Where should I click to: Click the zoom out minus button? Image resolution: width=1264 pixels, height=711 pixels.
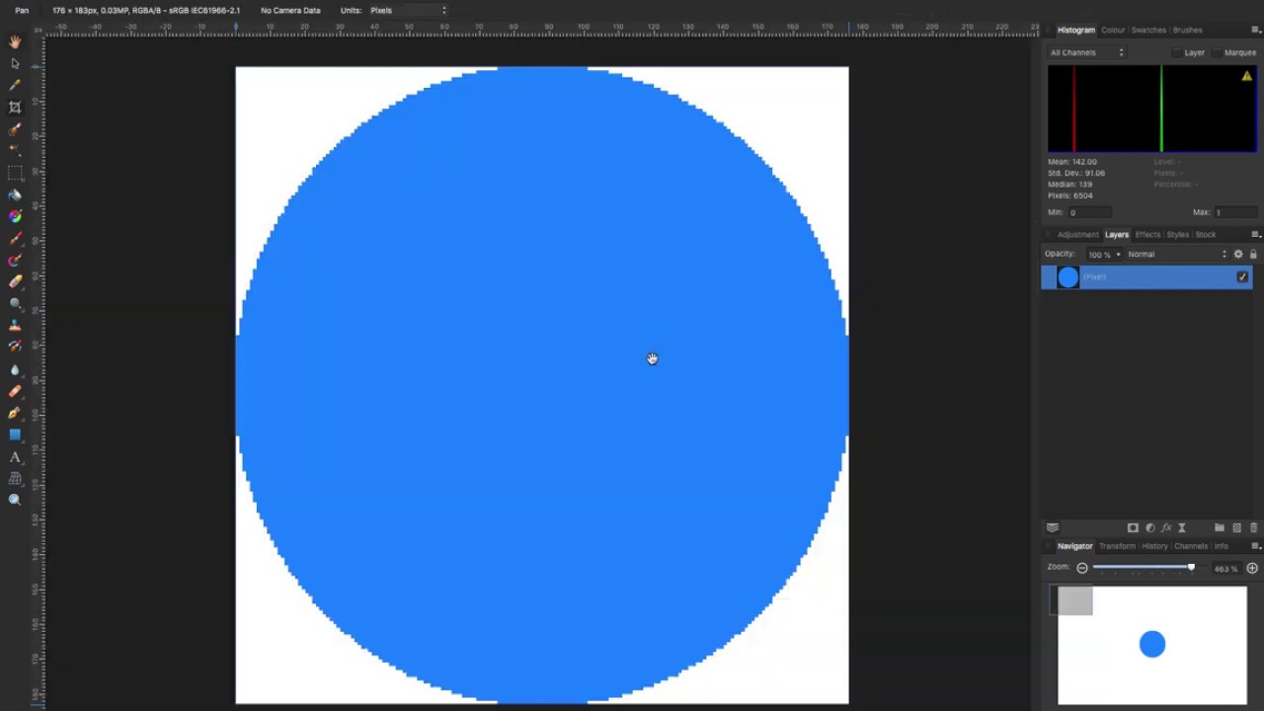[x=1082, y=568]
